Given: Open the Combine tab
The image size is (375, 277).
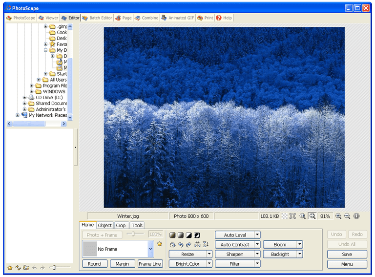Looking at the screenshot, I should (x=146, y=18).
